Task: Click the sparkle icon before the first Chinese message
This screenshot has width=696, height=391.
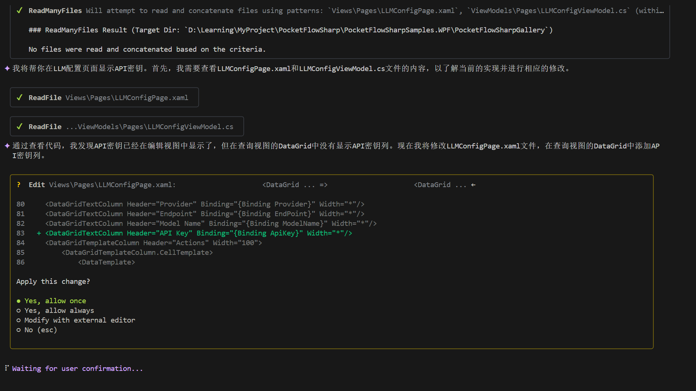Action: click(7, 68)
